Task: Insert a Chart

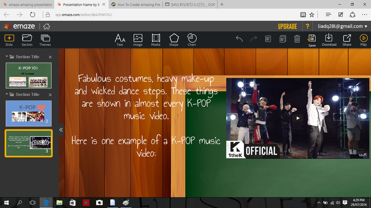Action: click(192, 40)
